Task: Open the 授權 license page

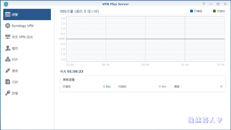Action: click(x=27, y=93)
